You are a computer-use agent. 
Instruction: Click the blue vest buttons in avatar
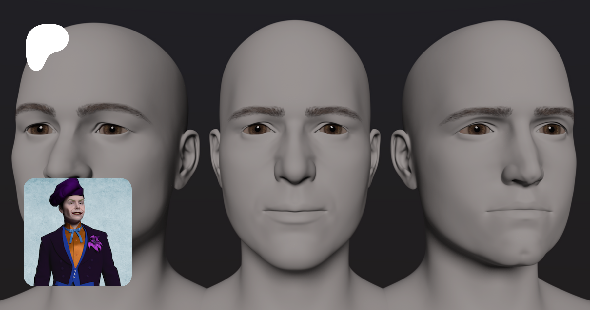pos(76,273)
